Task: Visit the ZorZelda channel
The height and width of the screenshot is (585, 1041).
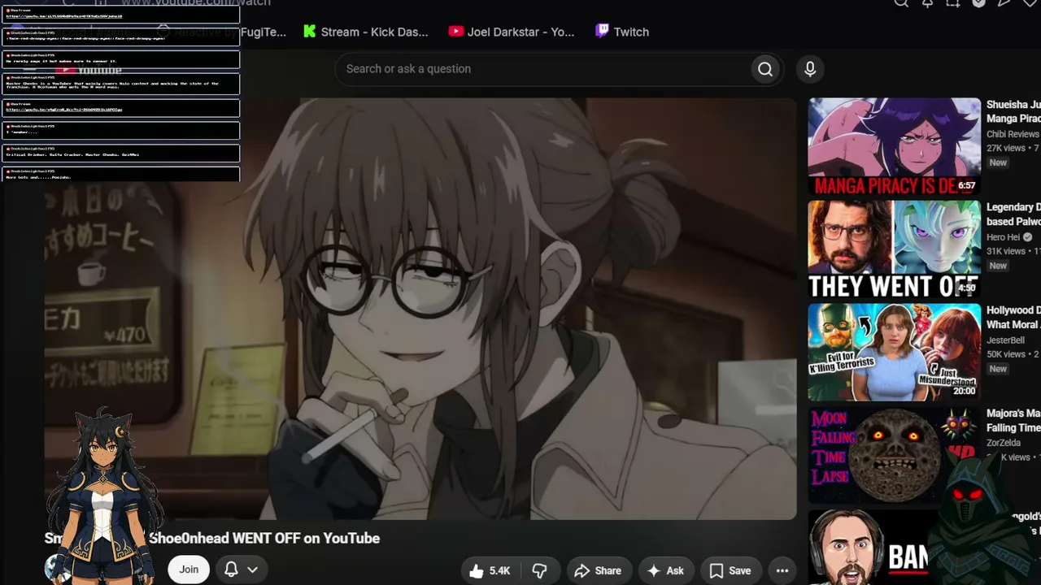Action: (1004, 443)
